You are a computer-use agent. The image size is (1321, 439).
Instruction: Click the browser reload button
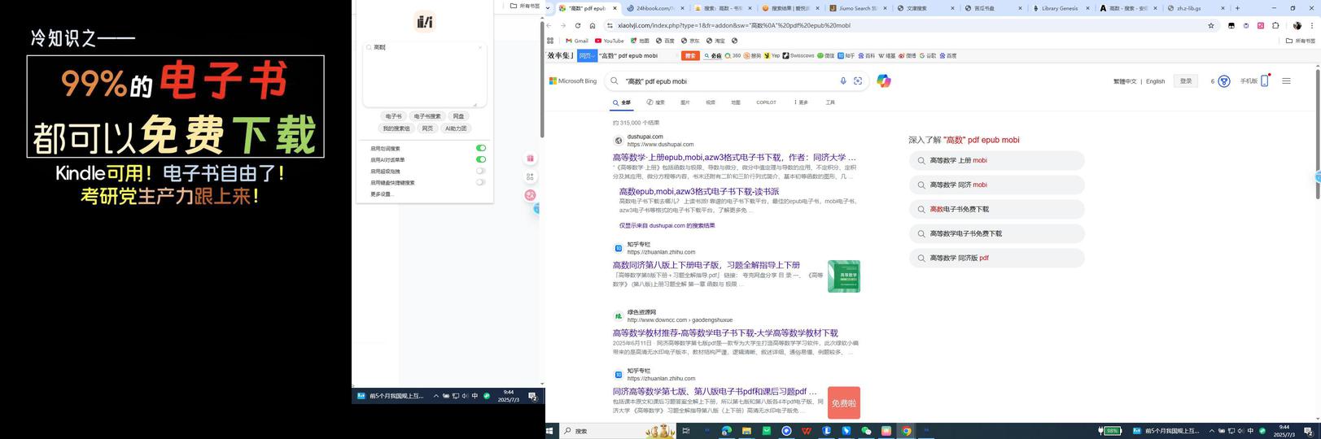tap(578, 25)
